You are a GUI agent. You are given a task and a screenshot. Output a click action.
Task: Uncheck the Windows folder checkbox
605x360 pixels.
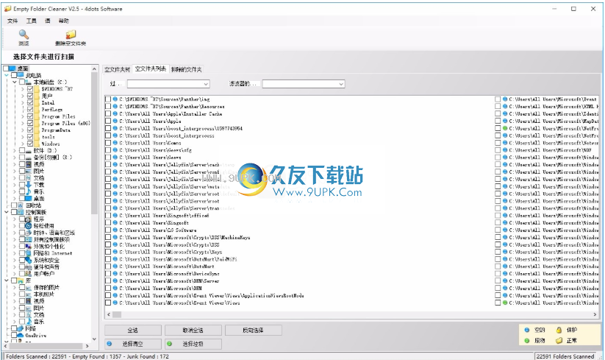point(30,144)
